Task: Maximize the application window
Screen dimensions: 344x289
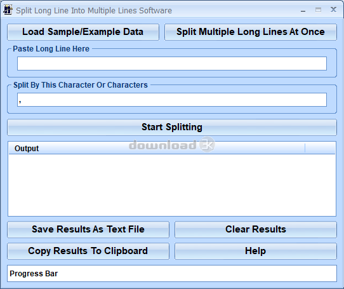Action: [318, 10]
